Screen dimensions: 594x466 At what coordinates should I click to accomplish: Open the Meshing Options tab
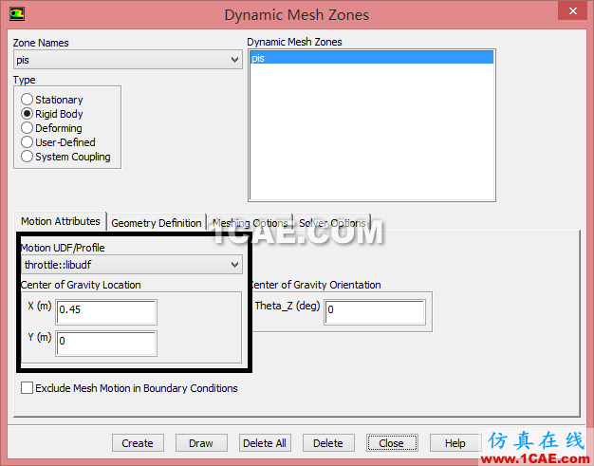(250, 223)
